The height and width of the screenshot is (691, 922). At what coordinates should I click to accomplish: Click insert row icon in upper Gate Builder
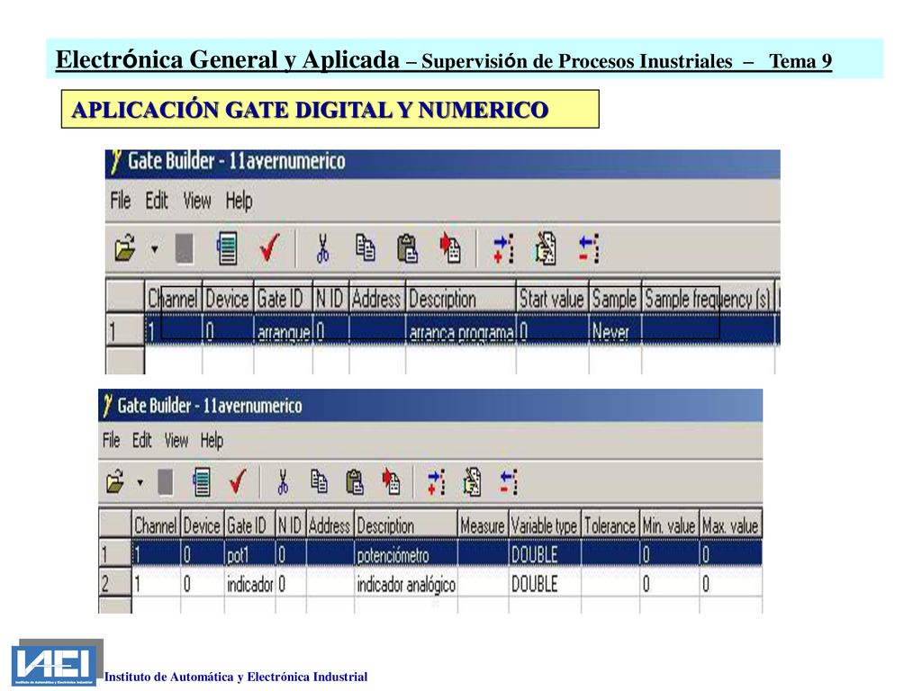503,248
